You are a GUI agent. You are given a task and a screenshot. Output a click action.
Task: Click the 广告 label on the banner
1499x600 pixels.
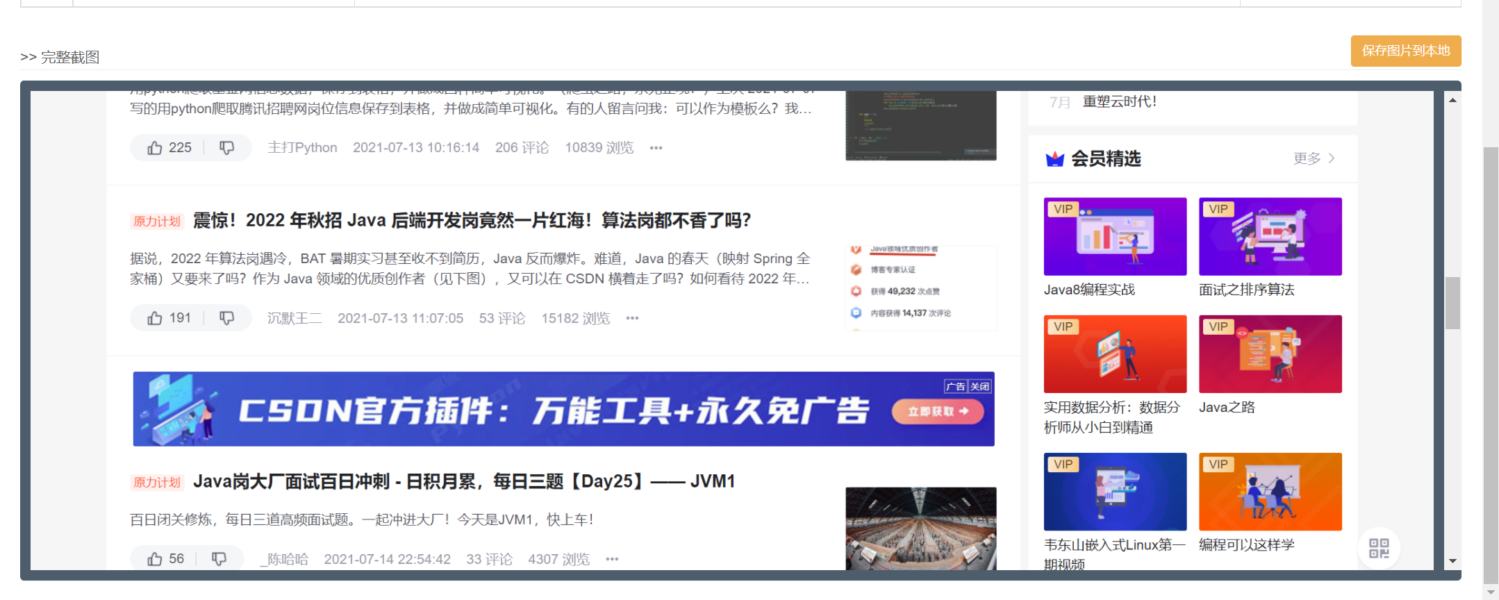pos(956,387)
